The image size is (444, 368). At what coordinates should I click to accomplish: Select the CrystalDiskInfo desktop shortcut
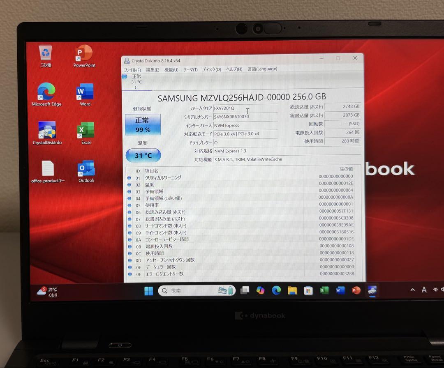(x=47, y=133)
